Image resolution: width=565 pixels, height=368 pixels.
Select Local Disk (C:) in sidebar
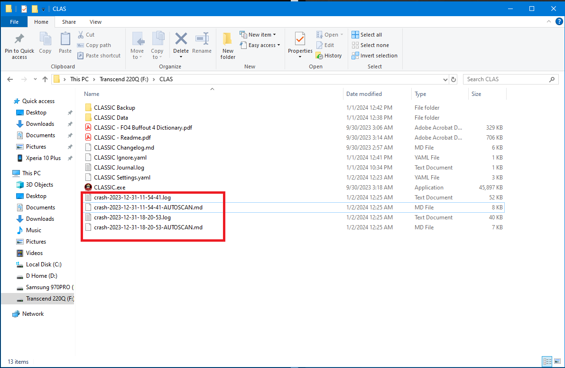[43, 264]
